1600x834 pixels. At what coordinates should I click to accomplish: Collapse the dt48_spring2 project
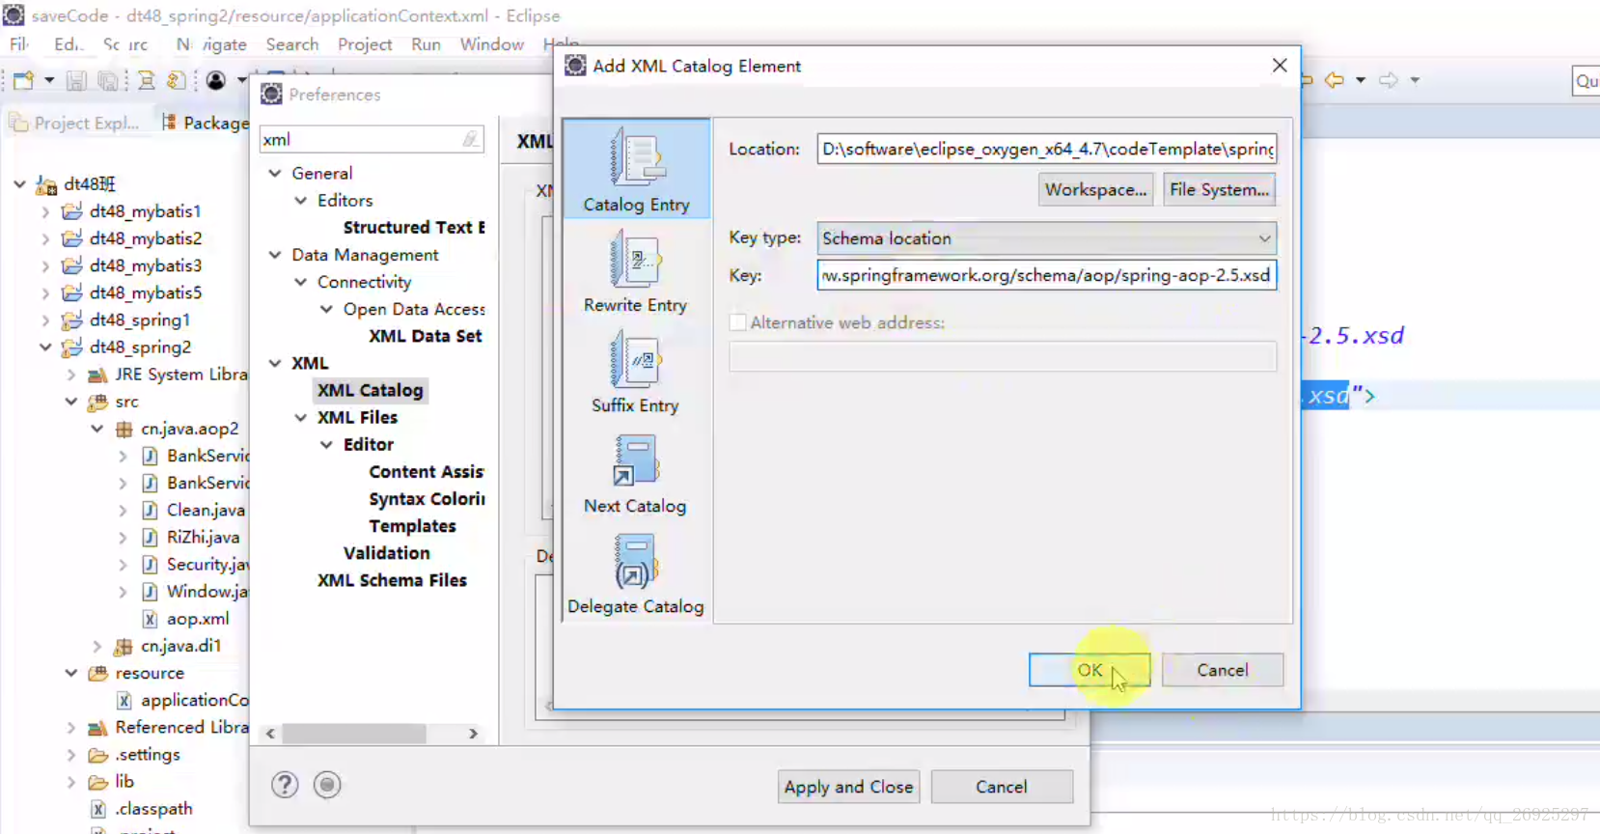tap(45, 347)
